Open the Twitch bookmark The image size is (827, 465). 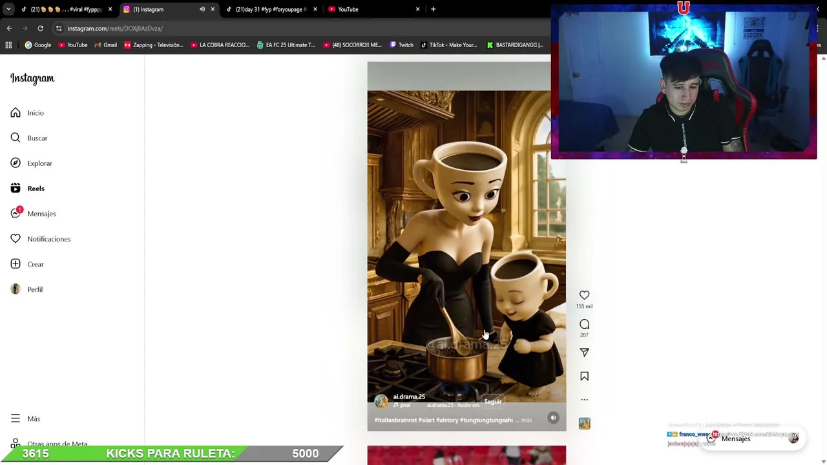[401, 45]
